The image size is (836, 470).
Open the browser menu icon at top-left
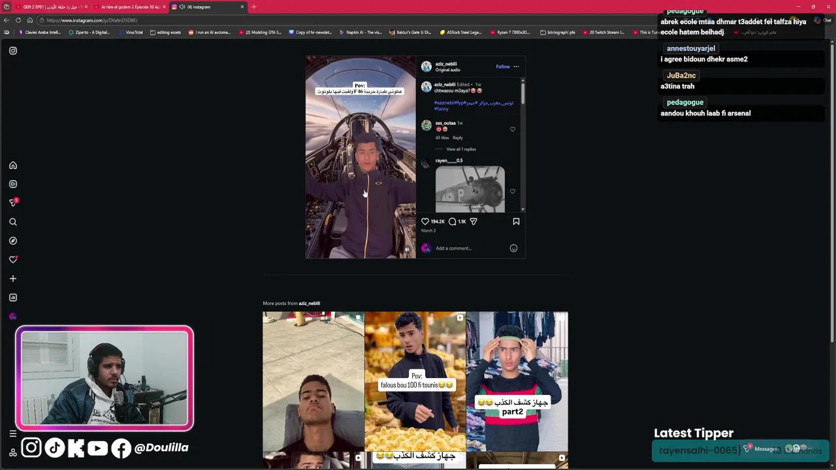coord(7,7)
